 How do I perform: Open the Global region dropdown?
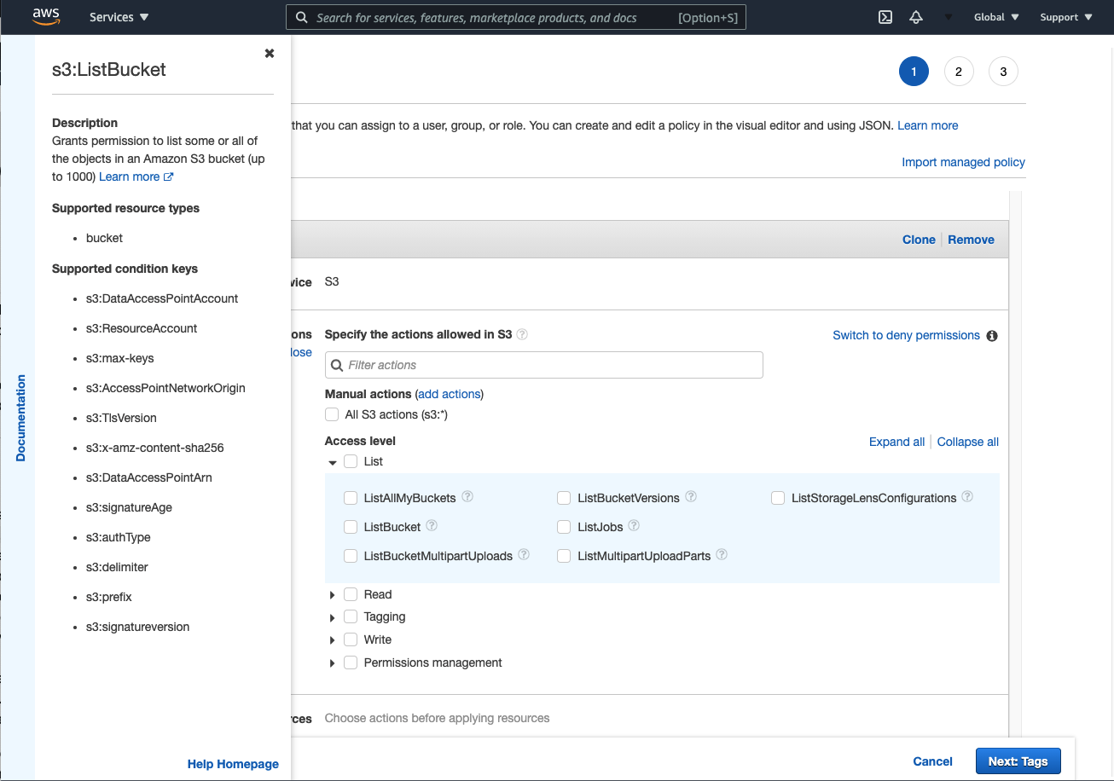[x=995, y=16]
